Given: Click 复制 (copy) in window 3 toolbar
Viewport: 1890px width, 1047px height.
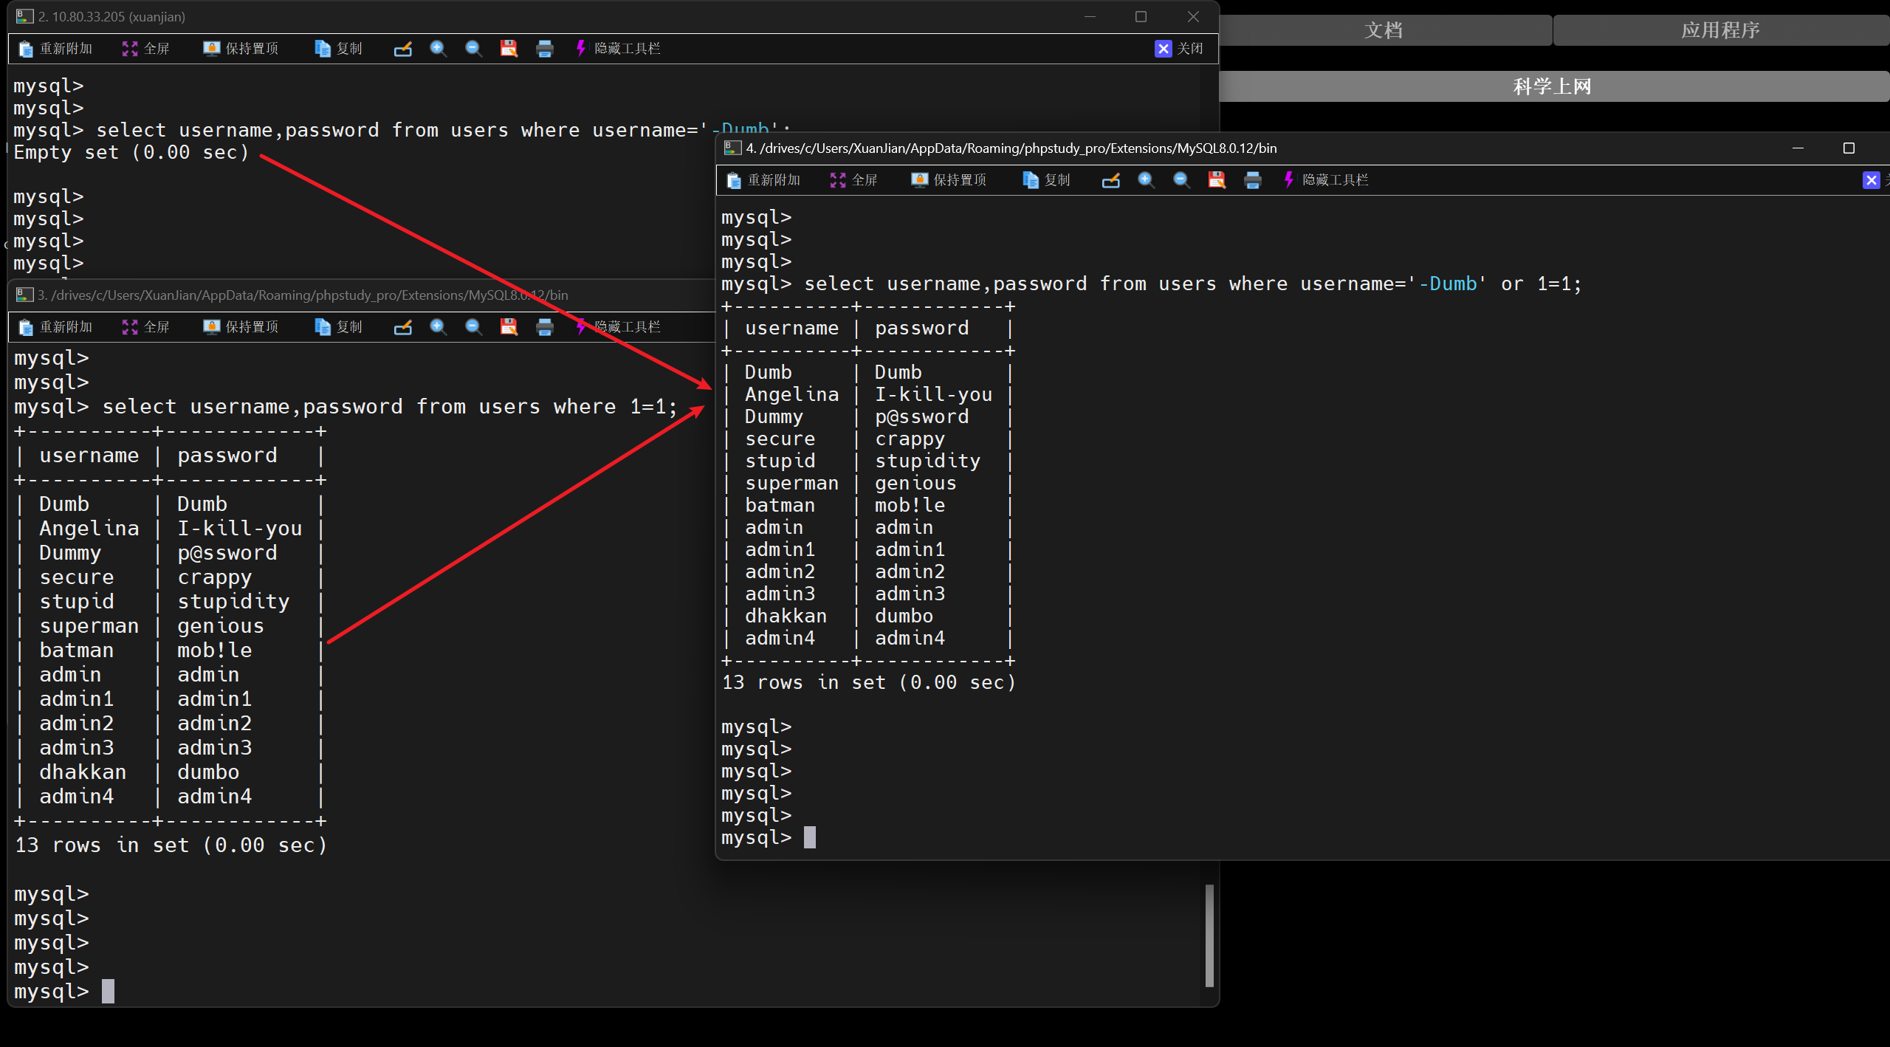Looking at the screenshot, I should coord(339,327).
